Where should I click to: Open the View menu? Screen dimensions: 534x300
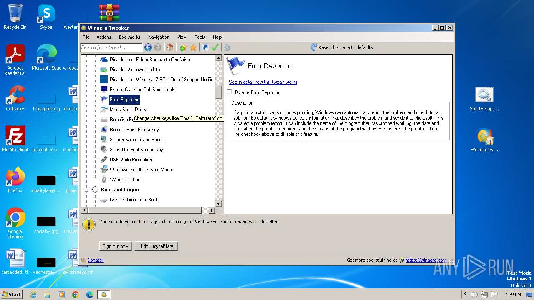182,37
